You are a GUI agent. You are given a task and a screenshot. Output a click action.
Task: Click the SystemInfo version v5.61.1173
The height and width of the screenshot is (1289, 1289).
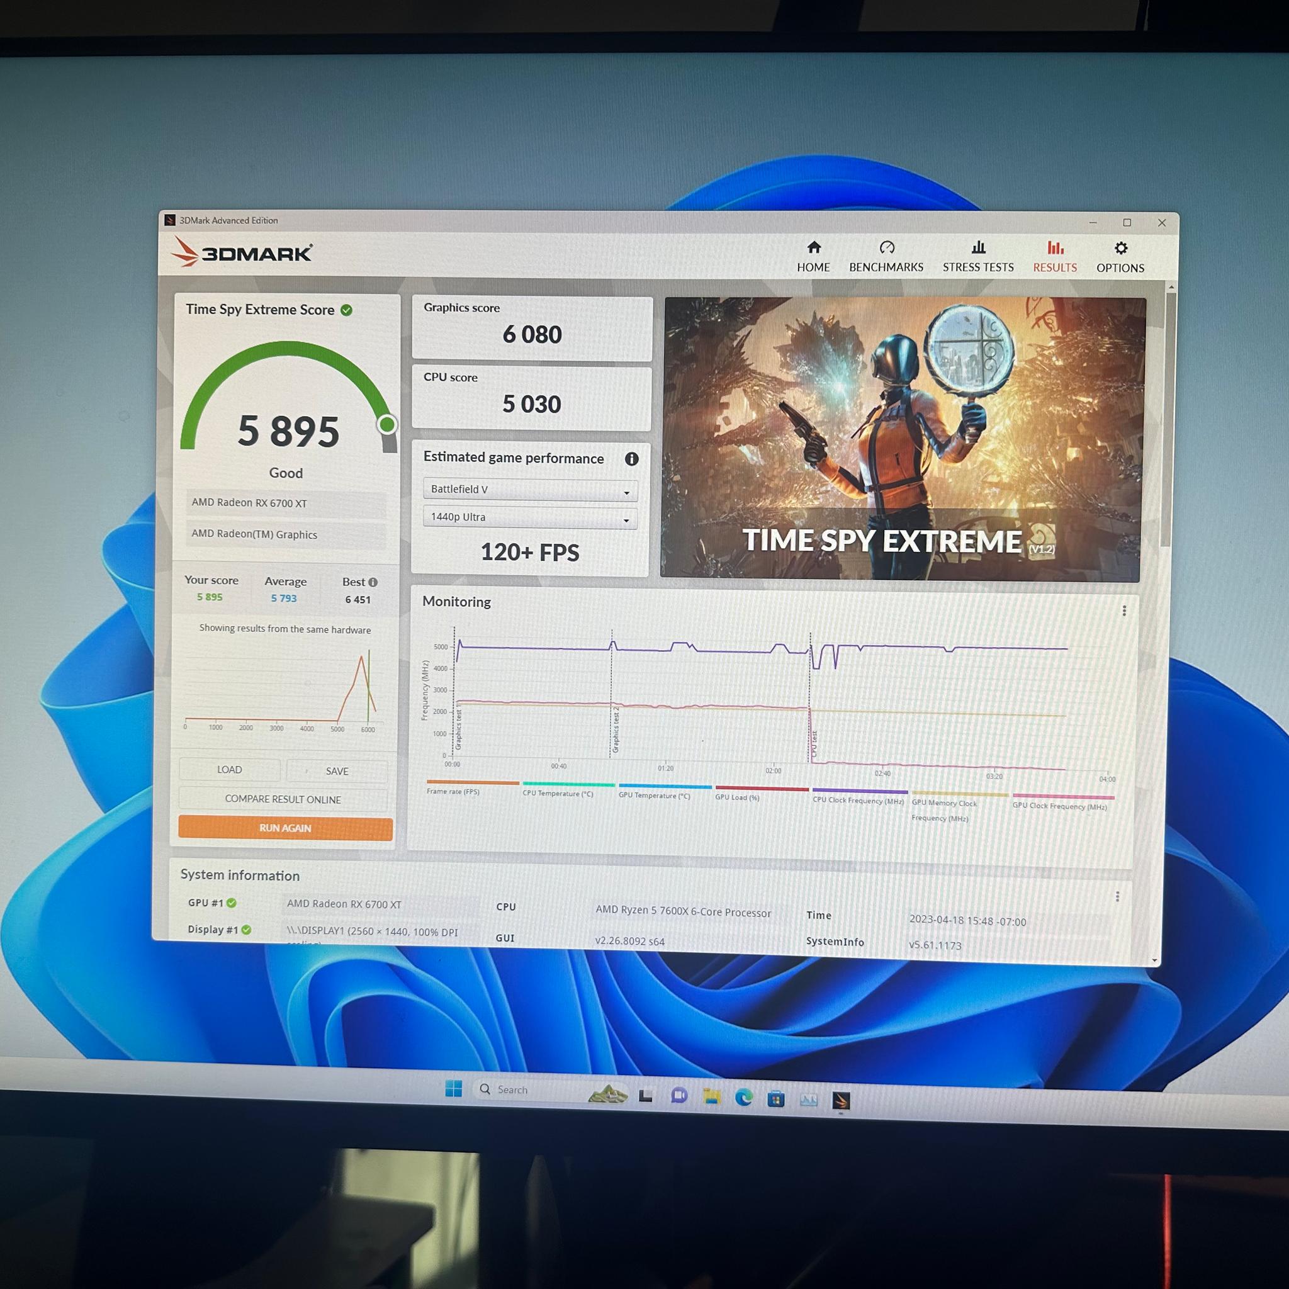click(935, 945)
